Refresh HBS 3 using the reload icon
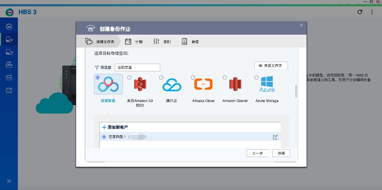This screenshot has width=382, height=190. [360, 12]
